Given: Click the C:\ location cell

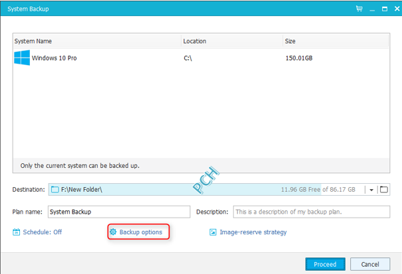Looking at the screenshot, I should pyautogui.click(x=188, y=58).
